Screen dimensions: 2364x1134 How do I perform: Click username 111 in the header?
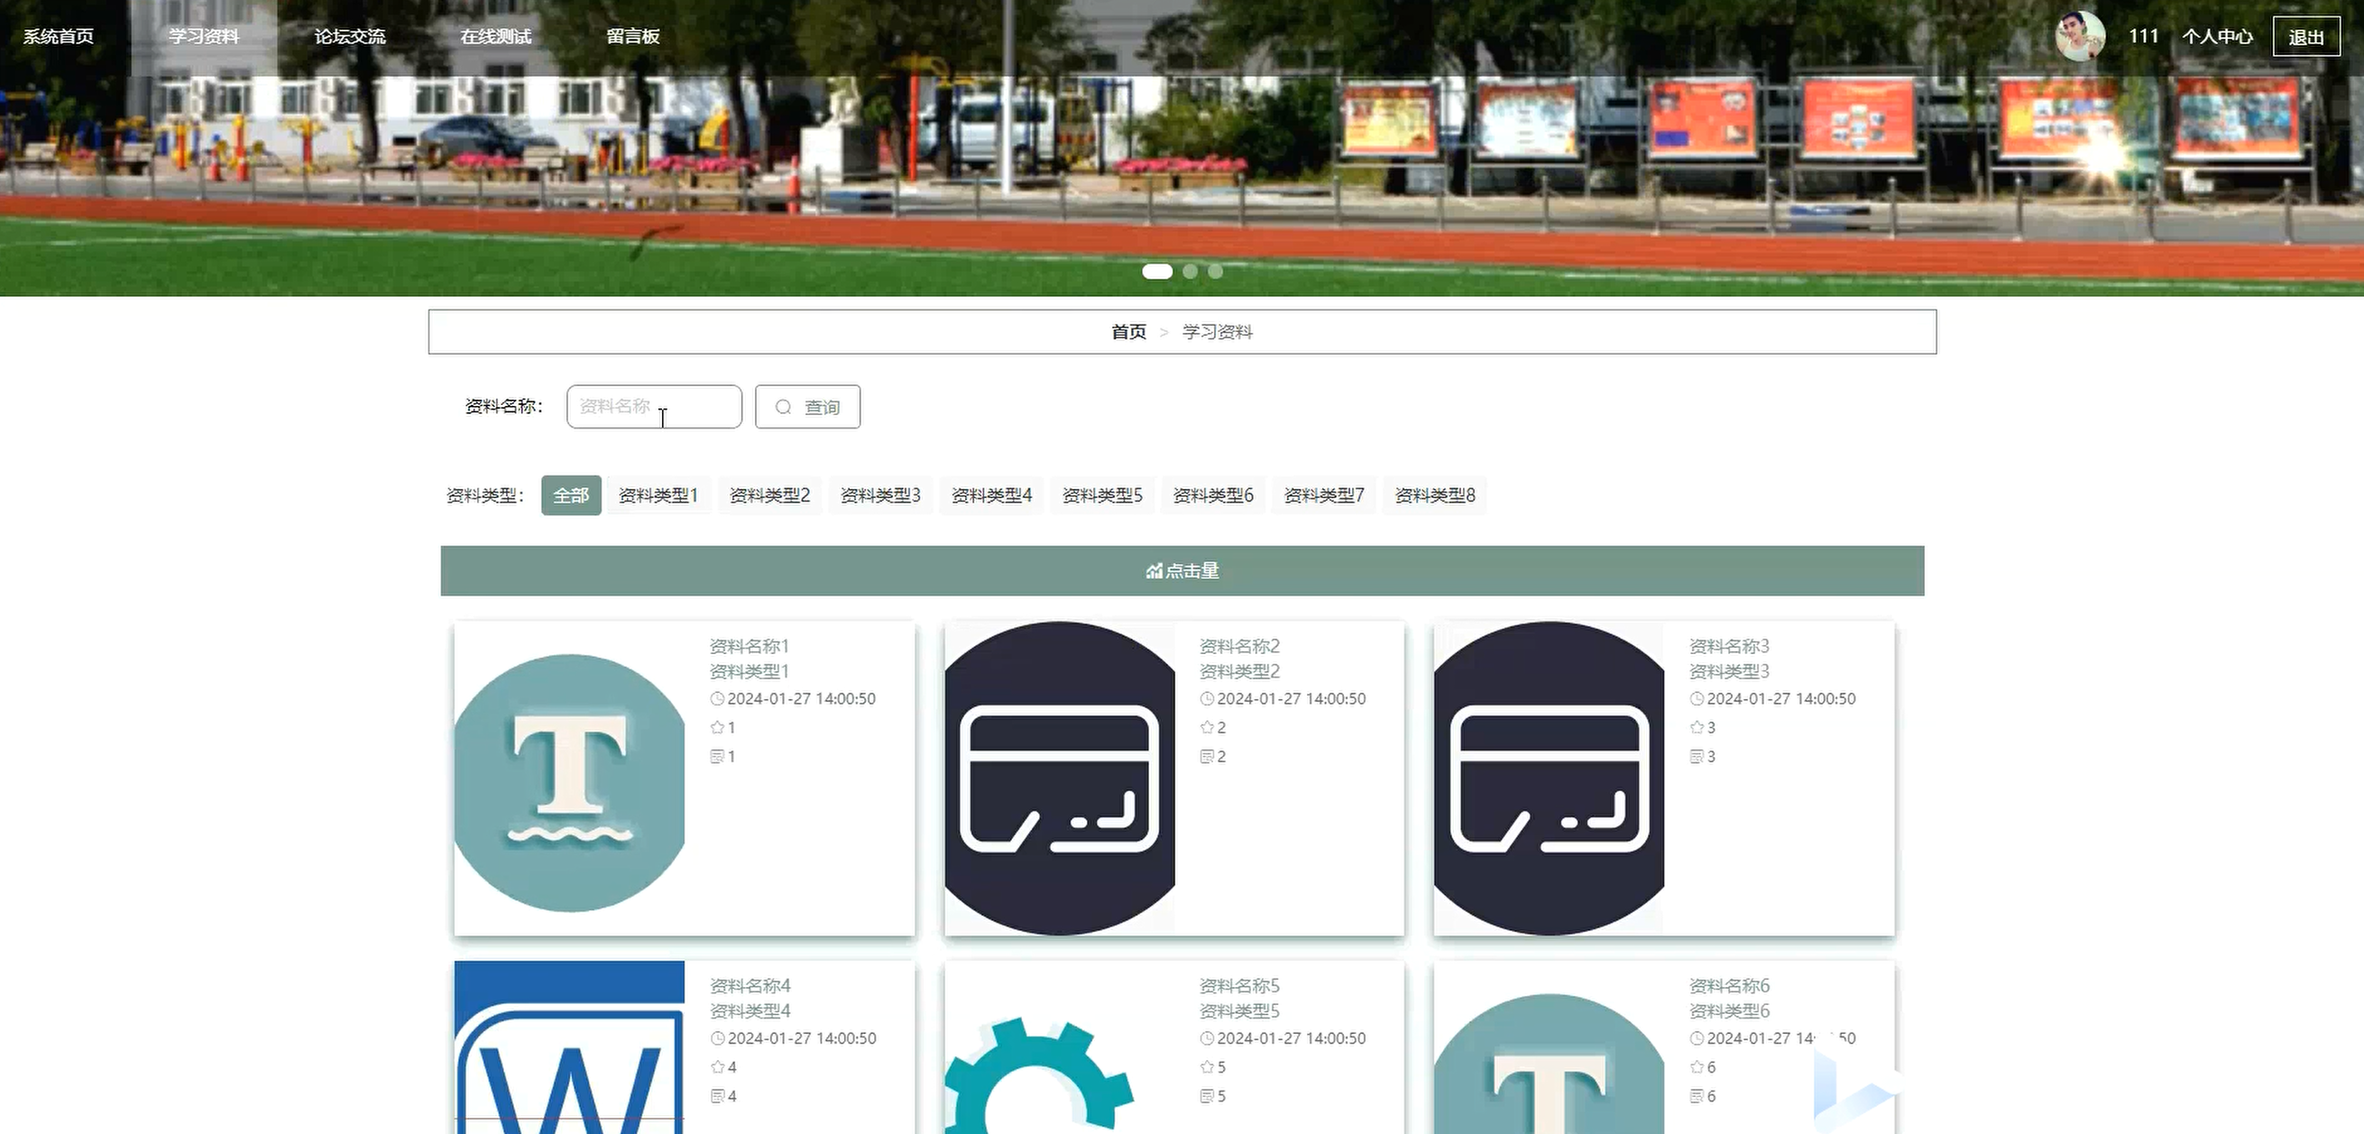pos(2144,36)
